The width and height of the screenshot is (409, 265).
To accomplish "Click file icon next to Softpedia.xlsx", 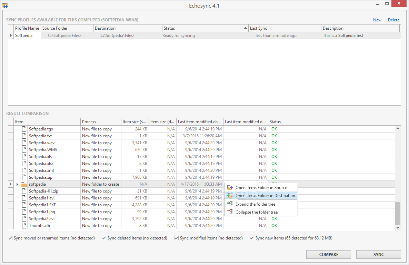I will pyautogui.click(x=24, y=164).
